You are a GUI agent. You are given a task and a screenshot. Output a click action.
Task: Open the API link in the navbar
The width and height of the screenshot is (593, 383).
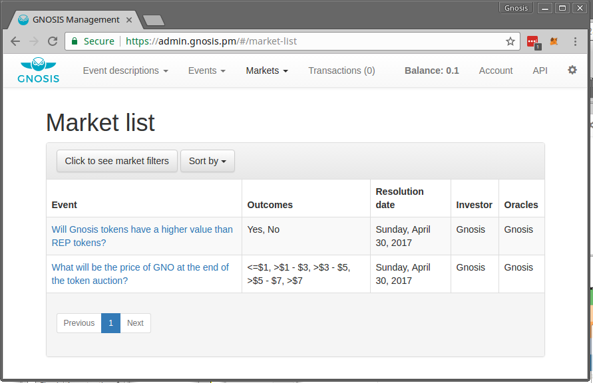tap(540, 70)
